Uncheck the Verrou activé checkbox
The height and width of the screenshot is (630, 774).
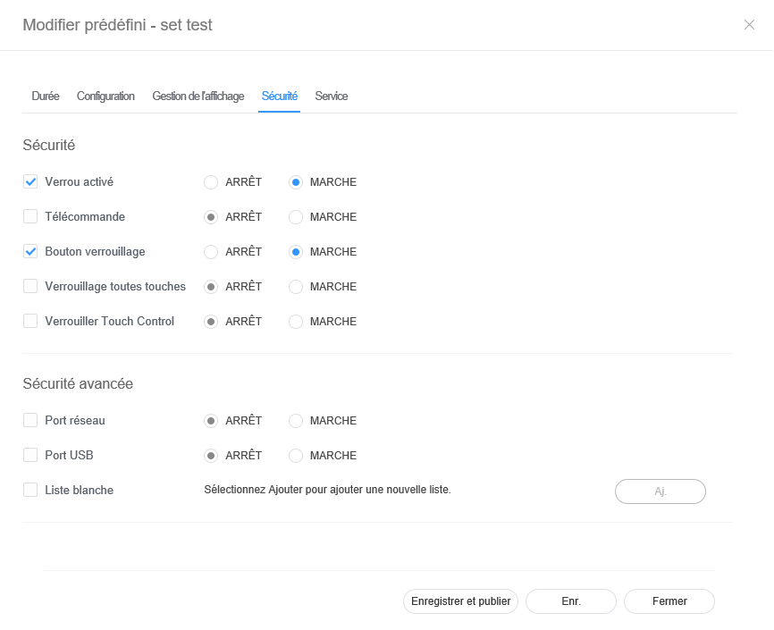pyautogui.click(x=30, y=182)
